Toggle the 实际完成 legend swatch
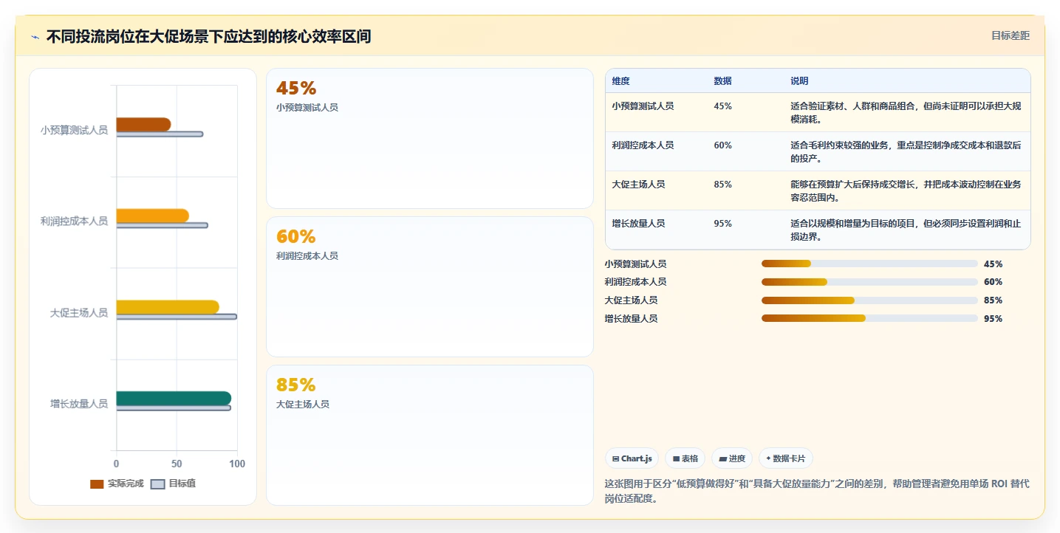1060x533 pixels. click(x=98, y=484)
